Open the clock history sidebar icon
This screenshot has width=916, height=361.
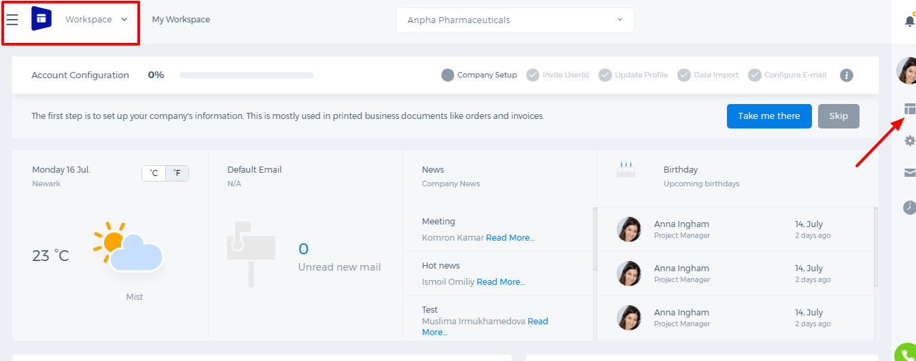click(910, 207)
